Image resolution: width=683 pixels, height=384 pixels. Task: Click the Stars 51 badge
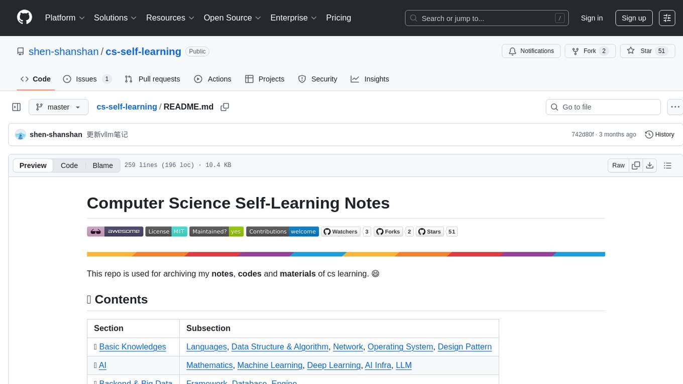coord(436,232)
